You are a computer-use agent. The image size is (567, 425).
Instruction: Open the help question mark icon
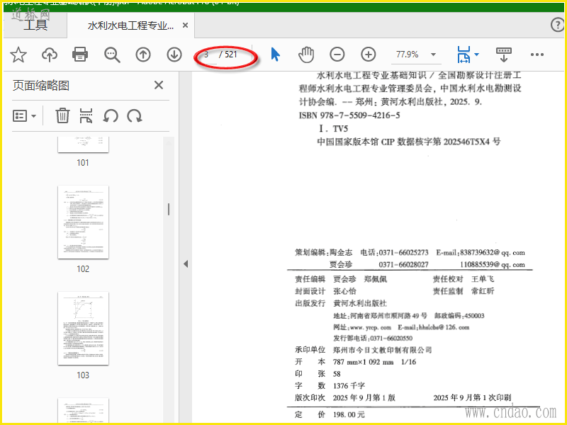pos(557,25)
